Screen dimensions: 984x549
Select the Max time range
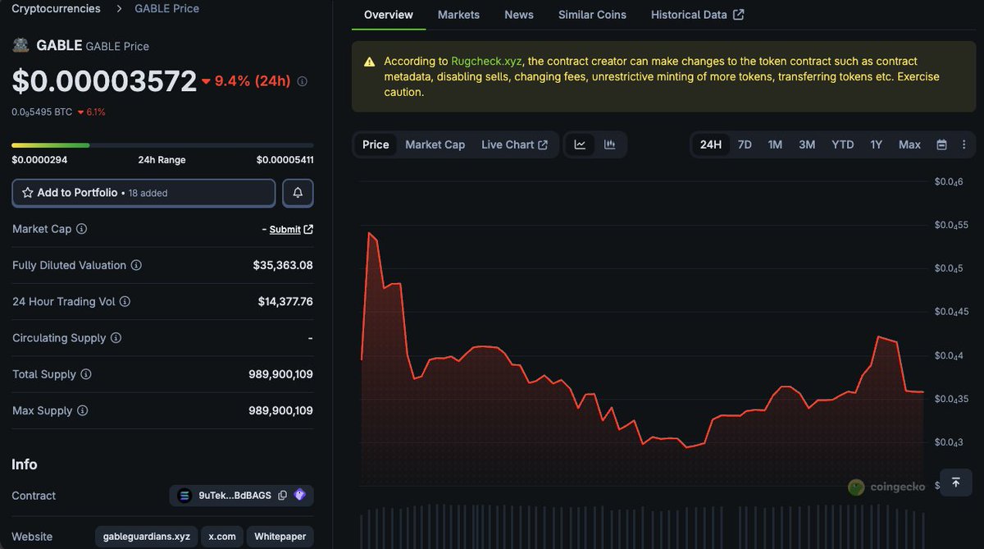tap(909, 144)
